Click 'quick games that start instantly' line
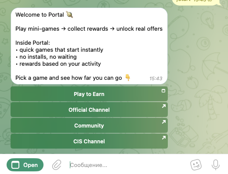This screenshot has width=228, height=174. (59, 50)
